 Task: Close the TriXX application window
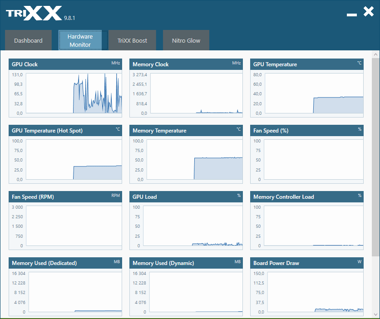pos(369,11)
